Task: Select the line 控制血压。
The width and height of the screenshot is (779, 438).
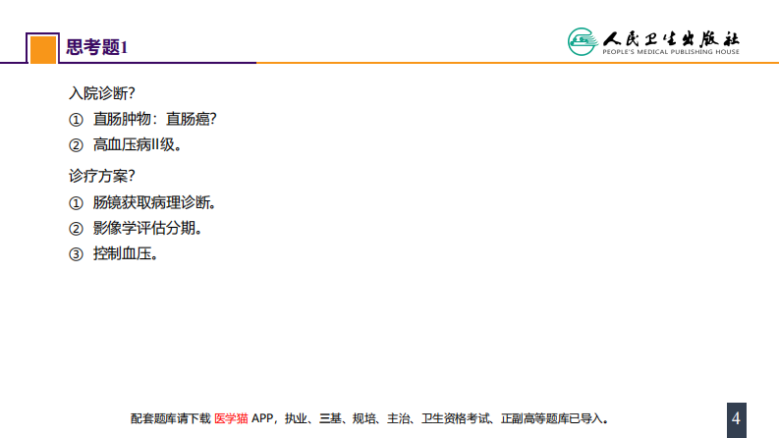Action: tap(126, 253)
